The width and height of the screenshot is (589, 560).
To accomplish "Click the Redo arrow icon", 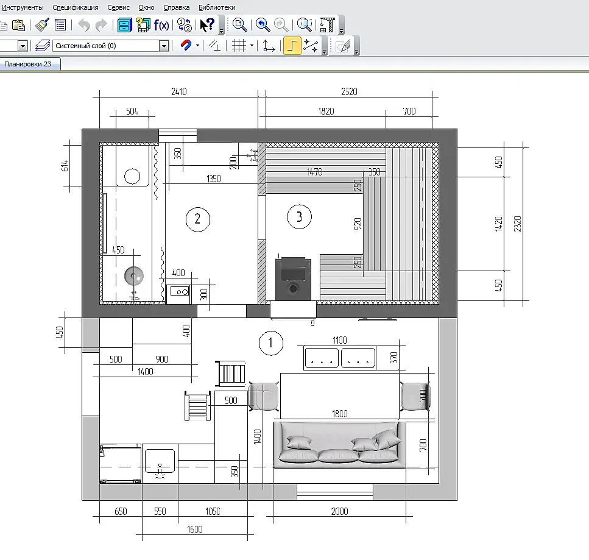I will (101, 25).
